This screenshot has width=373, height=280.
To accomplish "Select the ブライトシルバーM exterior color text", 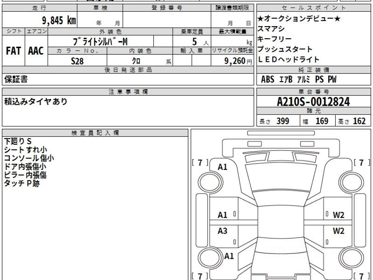I will 100,41.
